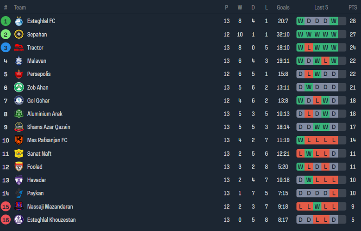The width and height of the screenshot is (361, 231).
Task: Click the Nassaji Mazandaran club logo
Action: point(19,207)
